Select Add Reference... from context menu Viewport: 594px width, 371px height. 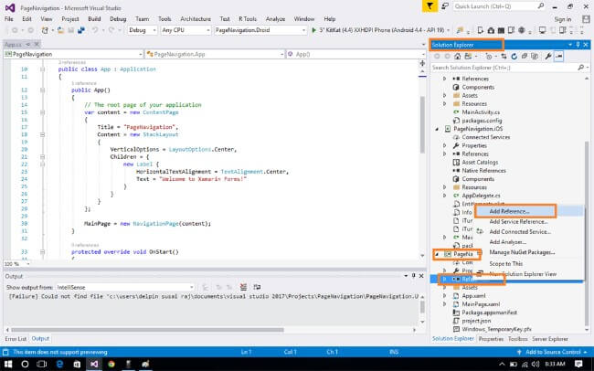(508, 211)
